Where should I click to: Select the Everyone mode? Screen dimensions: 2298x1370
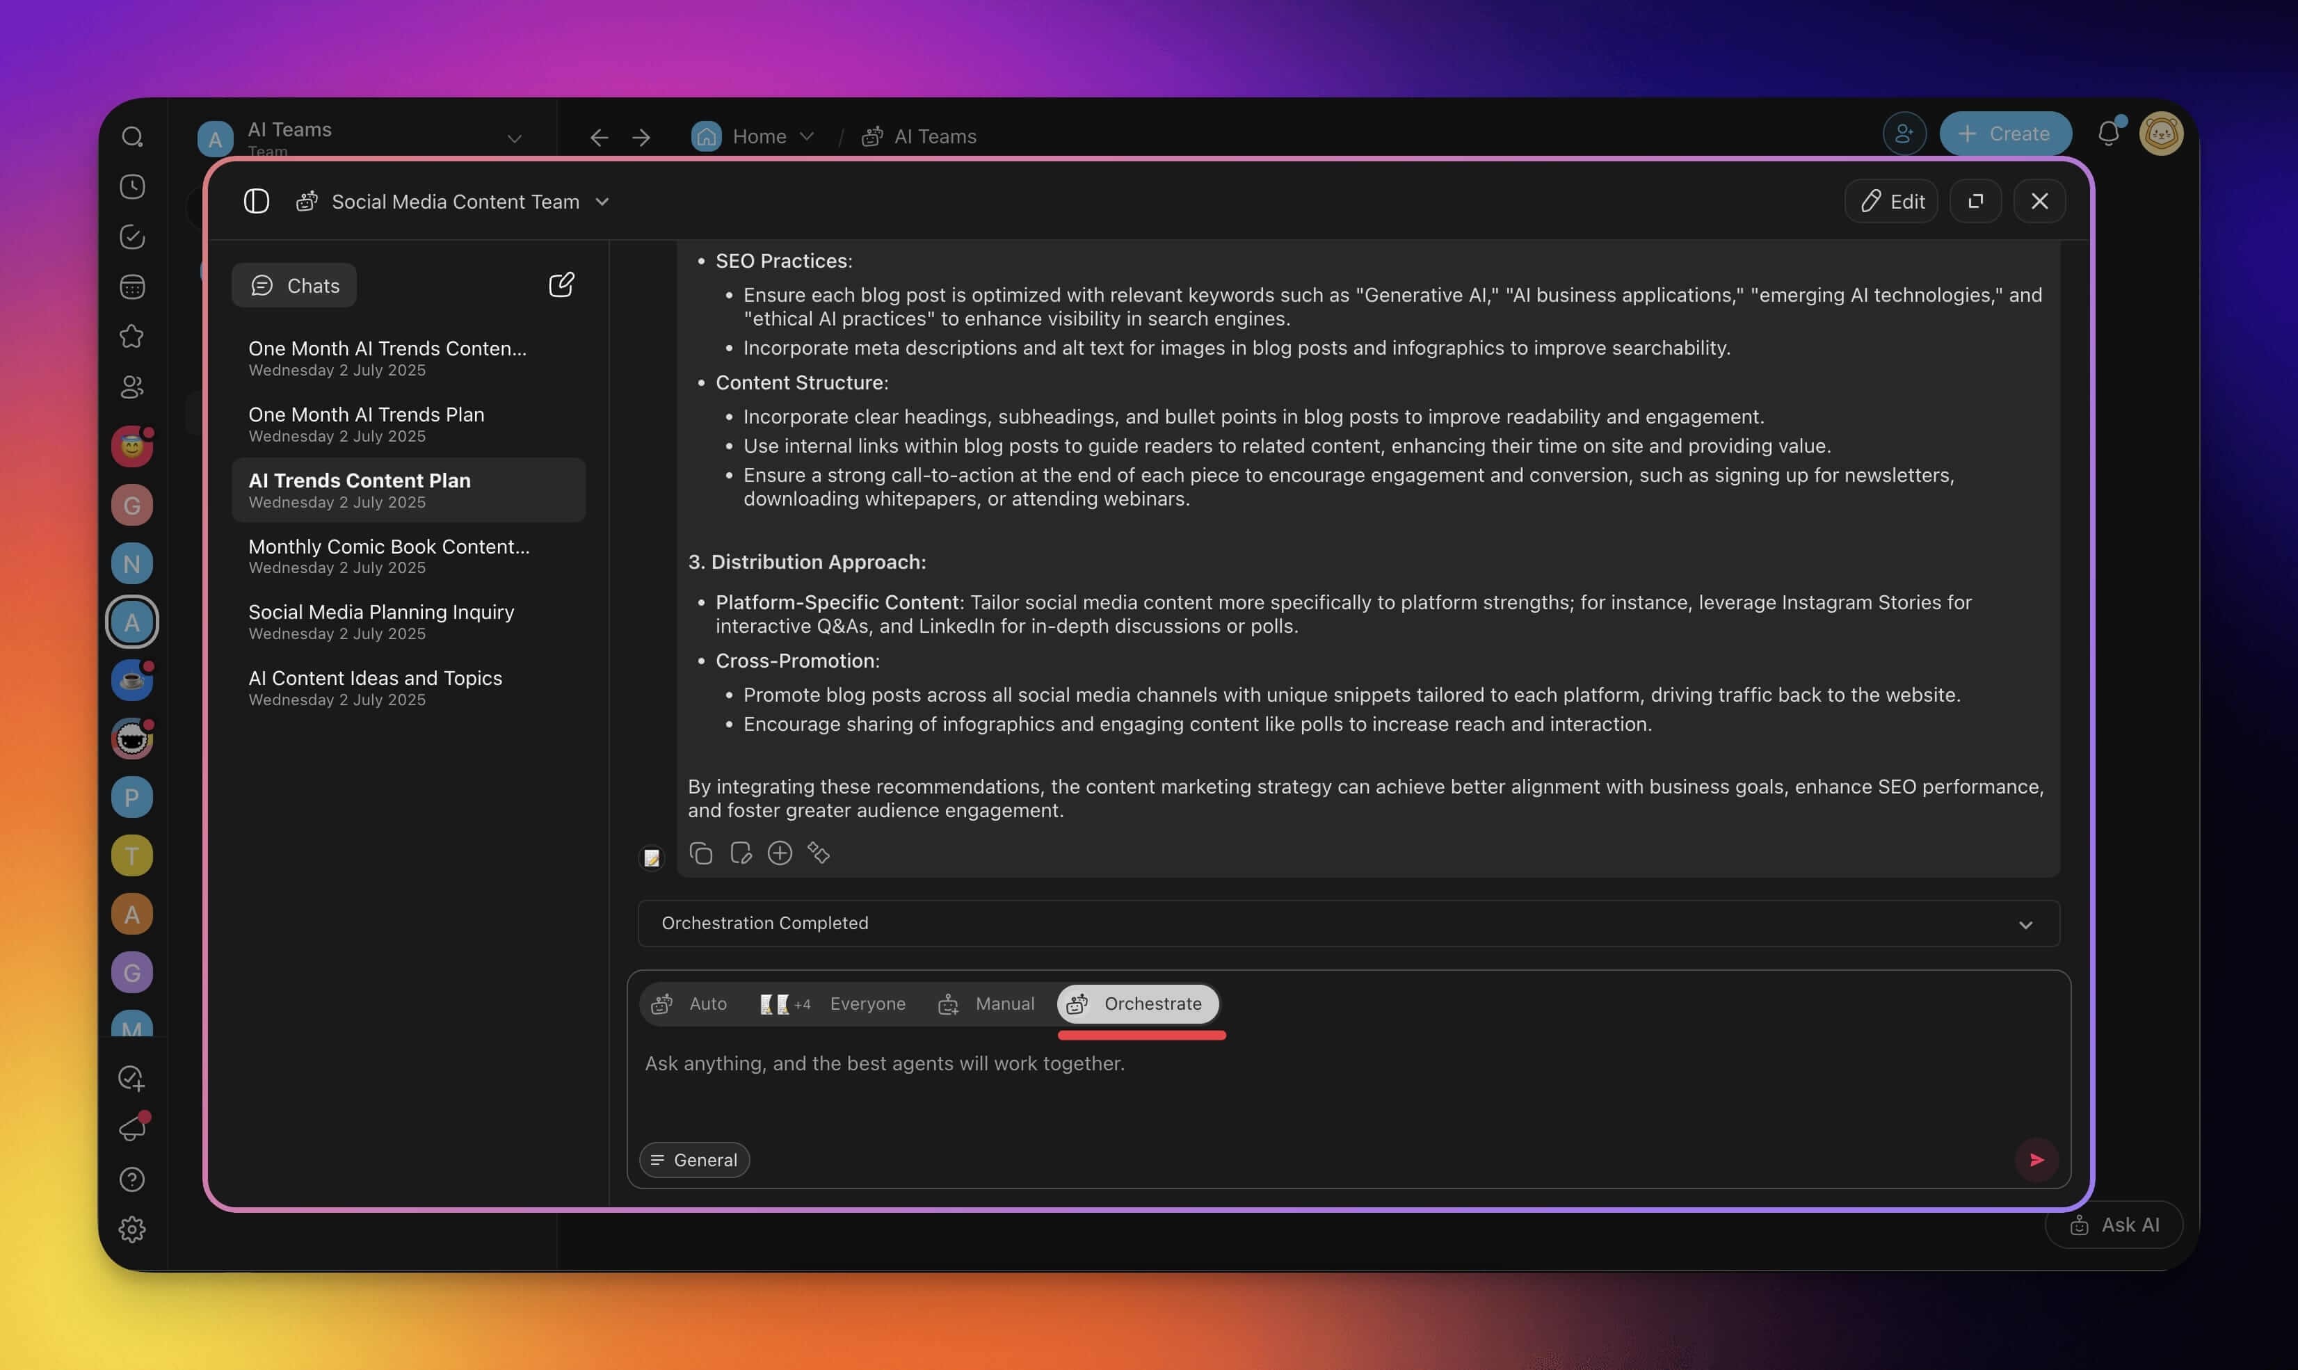(833, 1004)
